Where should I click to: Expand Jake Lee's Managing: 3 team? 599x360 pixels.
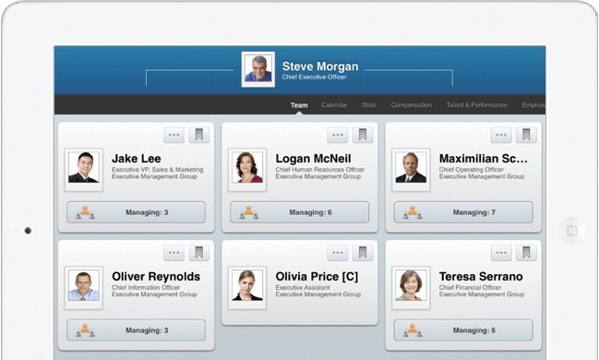point(136,212)
